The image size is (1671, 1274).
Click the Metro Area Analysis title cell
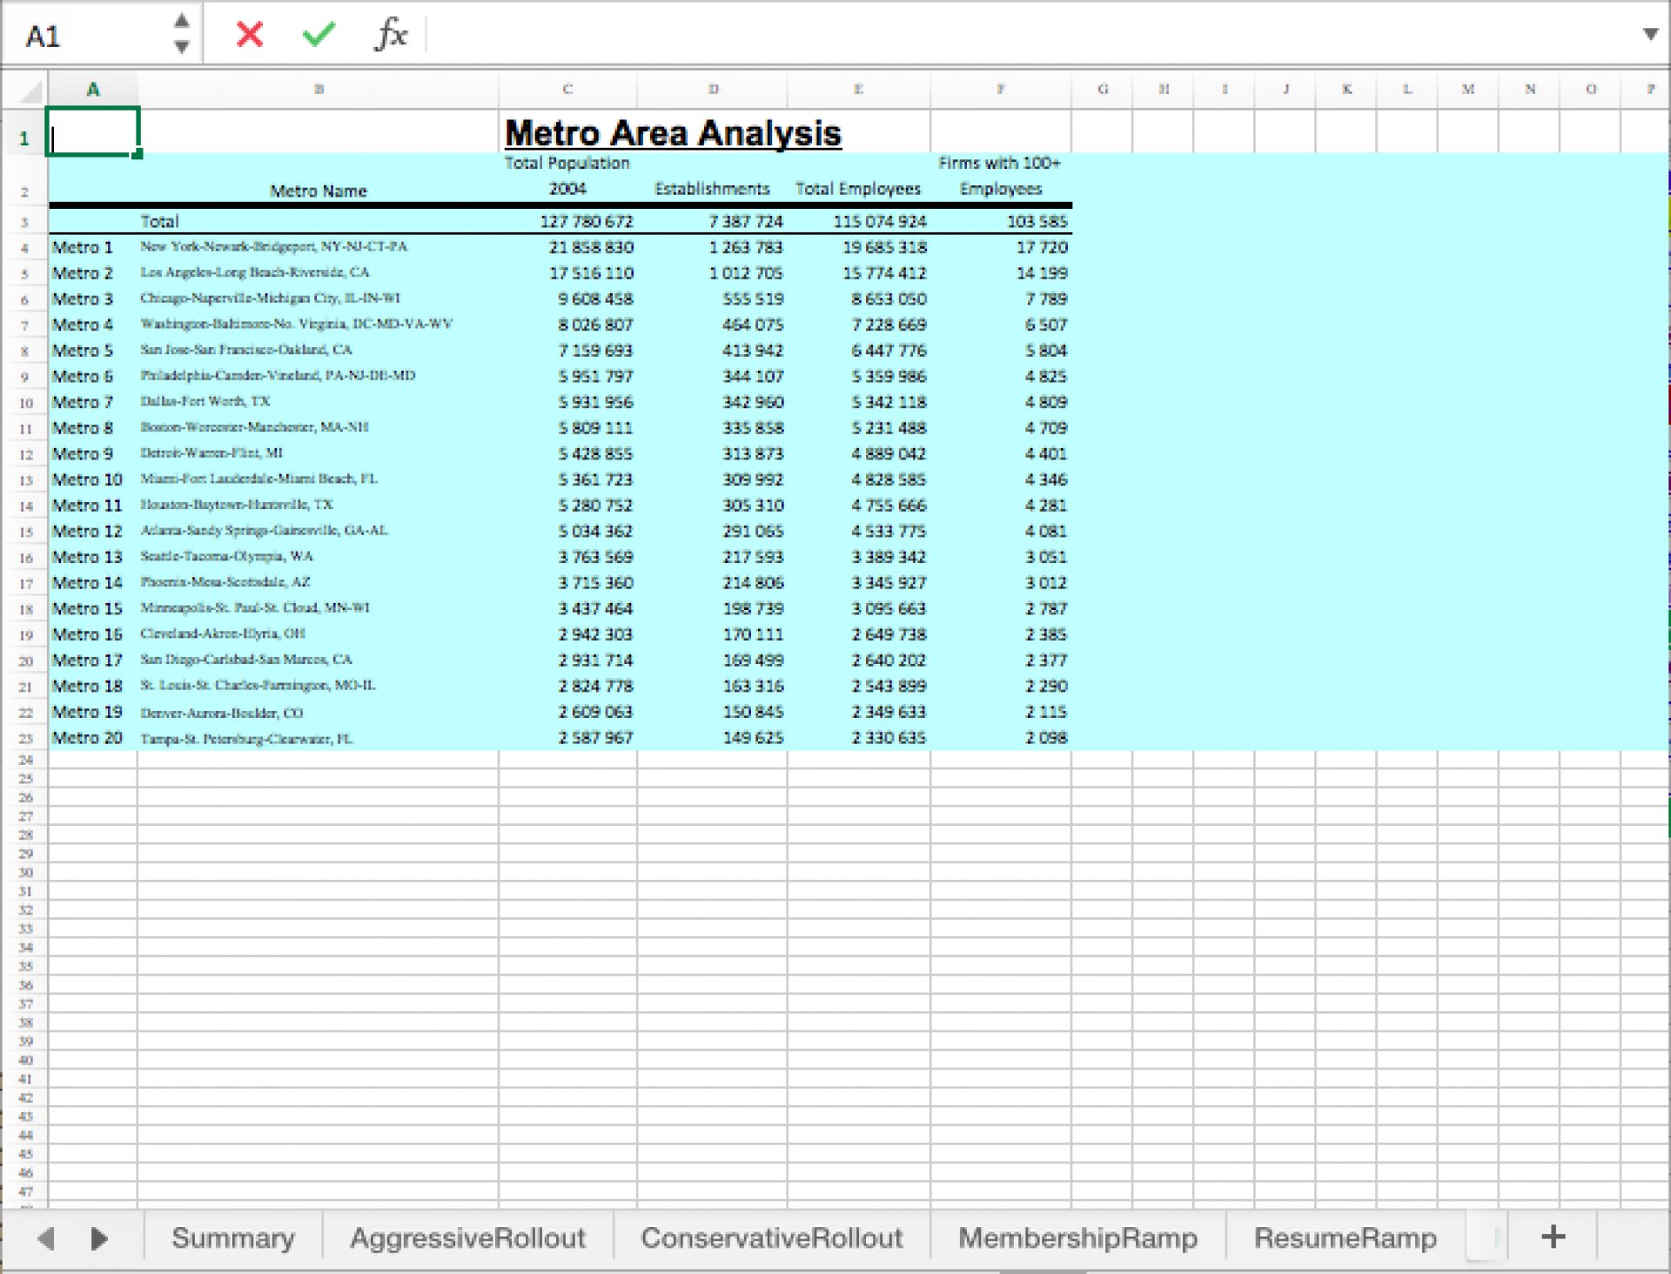coord(673,133)
